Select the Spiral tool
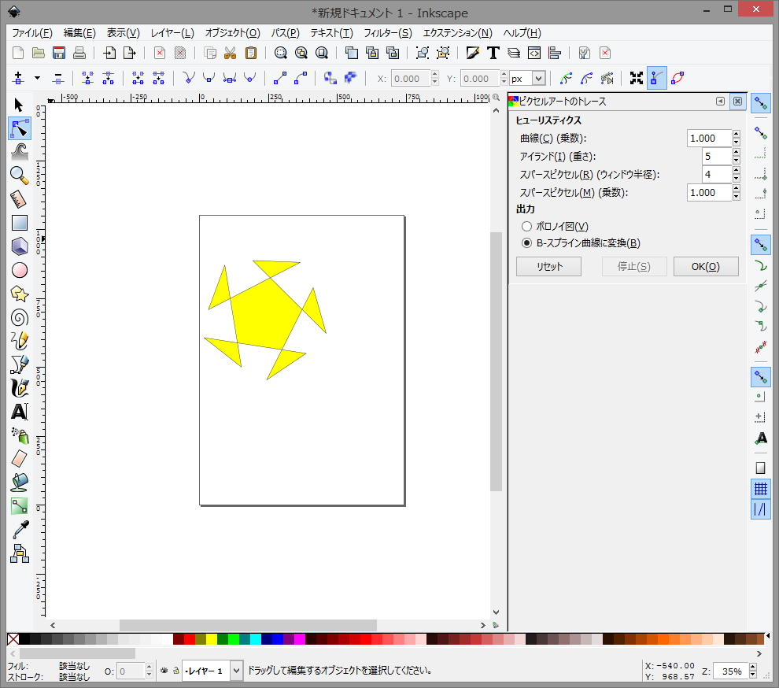The width and height of the screenshot is (779, 688). tap(20, 317)
